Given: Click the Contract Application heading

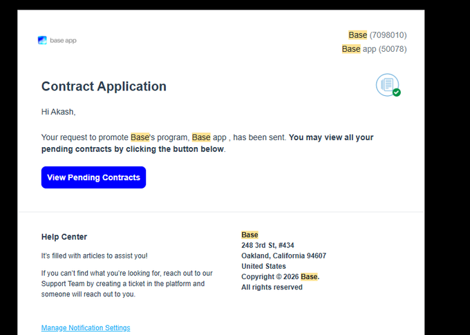Looking at the screenshot, I should (x=104, y=86).
